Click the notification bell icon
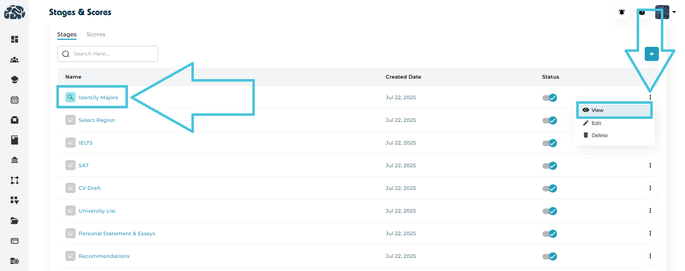The image size is (685, 271). point(622,12)
